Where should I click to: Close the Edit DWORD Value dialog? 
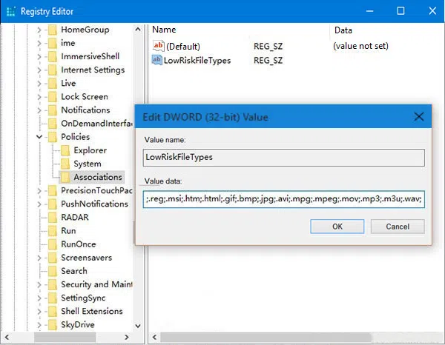pos(419,116)
